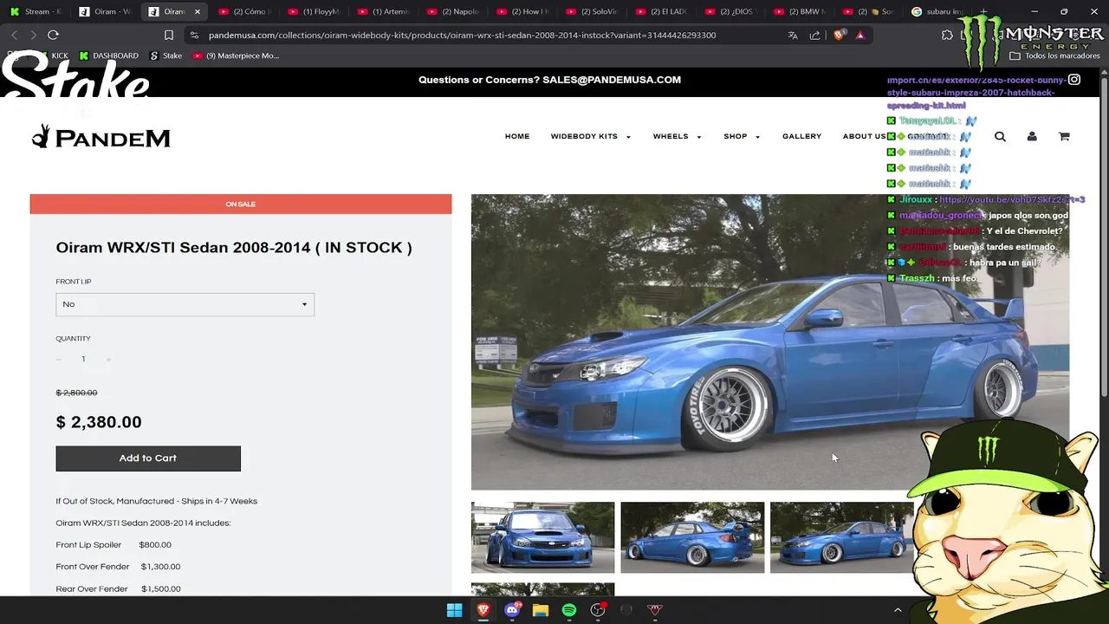This screenshot has height=624, width=1109.
Task: Show hidden system tray icons
Action: coord(898,610)
